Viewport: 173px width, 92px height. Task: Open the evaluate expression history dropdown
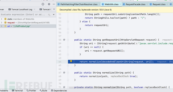tap(54, 14)
